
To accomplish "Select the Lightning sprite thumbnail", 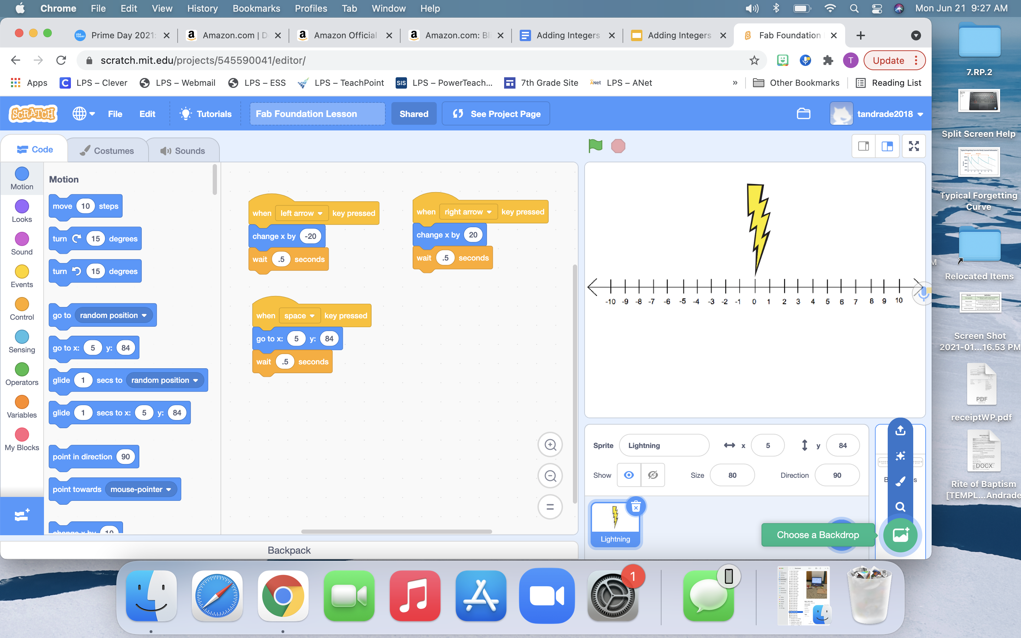I will [615, 525].
